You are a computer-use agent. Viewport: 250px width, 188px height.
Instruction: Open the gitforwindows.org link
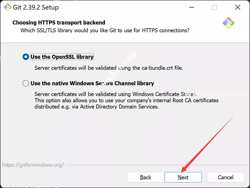33,165
